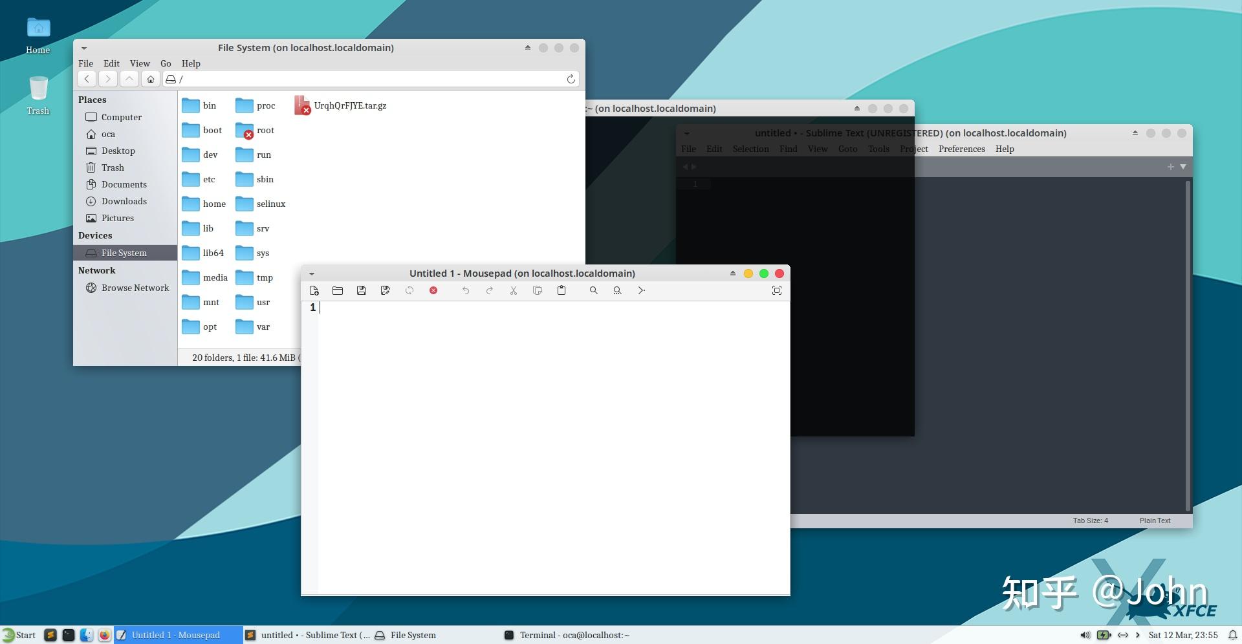Image resolution: width=1242 pixels, height=644 pixels.
Task: Click the shade toggle on File System titlebar
Action: 528,47
